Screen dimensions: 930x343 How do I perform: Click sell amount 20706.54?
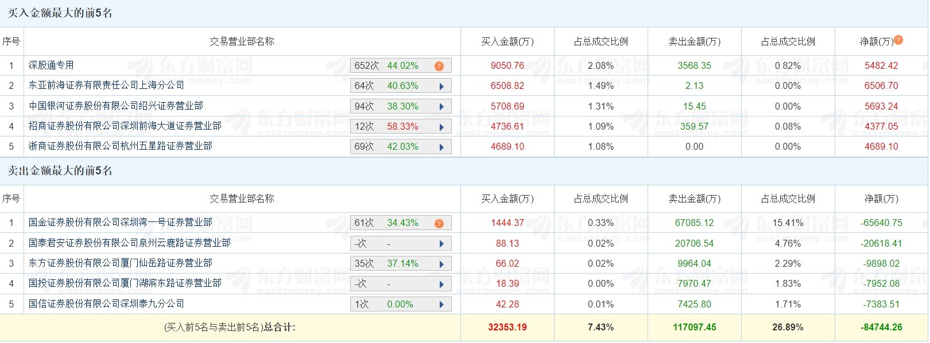pos(695,243)
